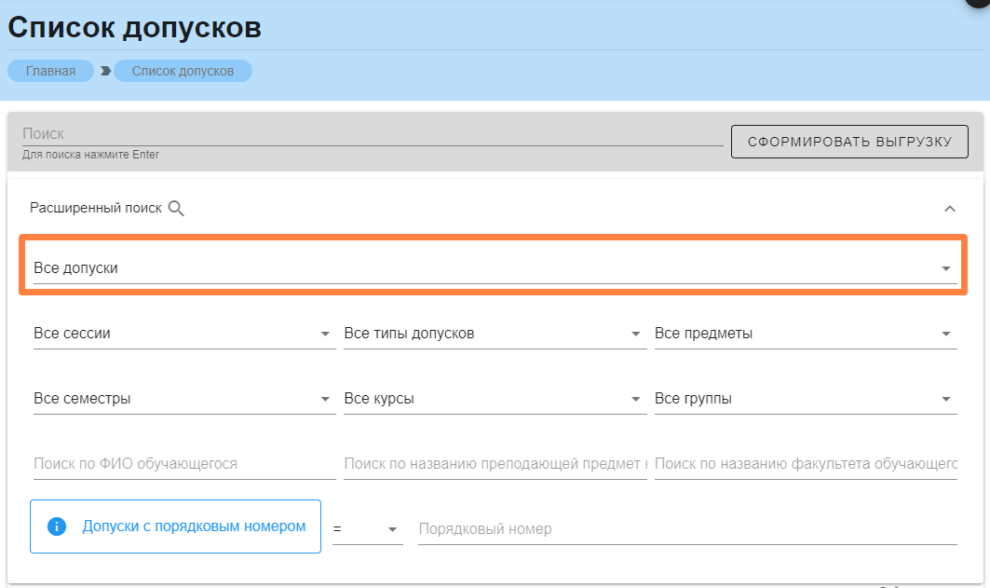The height and width of the screenshot is (588, 990).
Task: Click the magnifier icon beside Расширенный поиск
Action: [176, 209]
